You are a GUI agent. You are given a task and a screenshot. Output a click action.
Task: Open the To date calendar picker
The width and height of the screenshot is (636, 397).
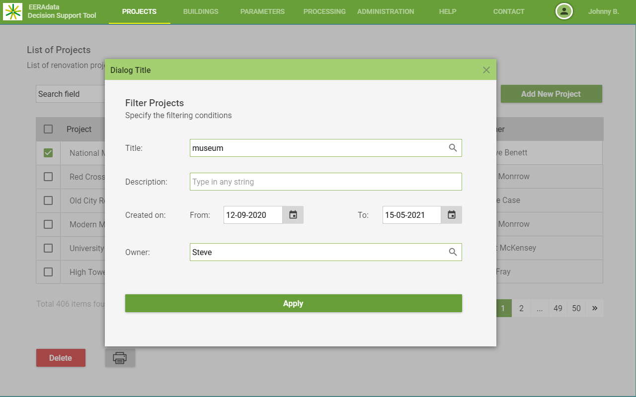452,215
